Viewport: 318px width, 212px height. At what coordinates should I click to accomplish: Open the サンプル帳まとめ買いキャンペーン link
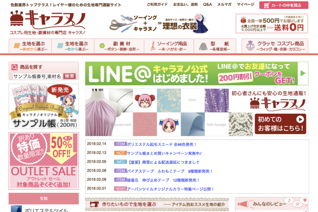pyautogui.click(x=164, y=153)
